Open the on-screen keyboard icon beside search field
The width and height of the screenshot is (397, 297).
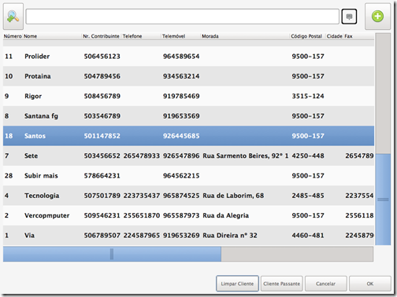[349, 16]
